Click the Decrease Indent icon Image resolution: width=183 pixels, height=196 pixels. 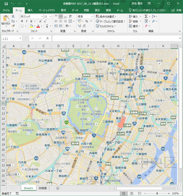tap(56, 26)
